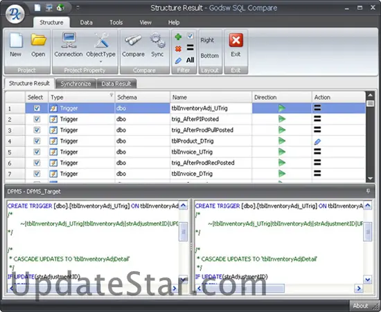The image size is (381, 312).
Task: Open the View ribbon tab
Action: point(145,23)
